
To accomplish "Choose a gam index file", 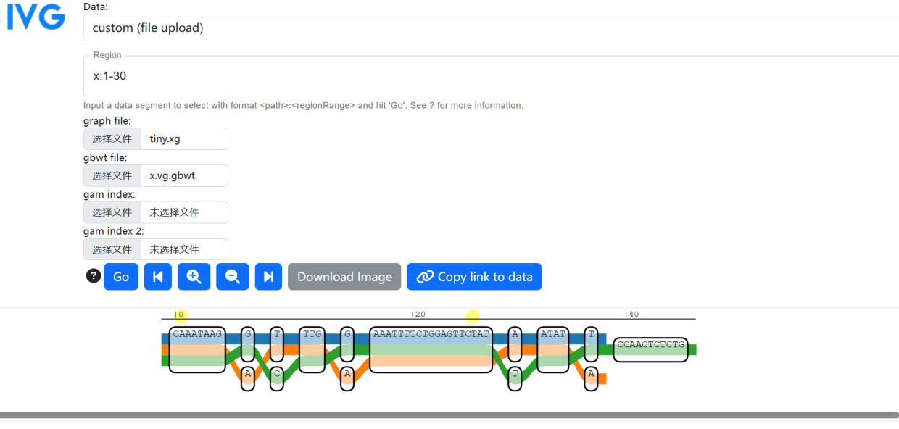I will click(x=112, y=213).
